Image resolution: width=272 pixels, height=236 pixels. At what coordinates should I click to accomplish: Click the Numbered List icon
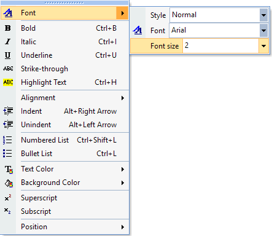[x=7, y=140]
